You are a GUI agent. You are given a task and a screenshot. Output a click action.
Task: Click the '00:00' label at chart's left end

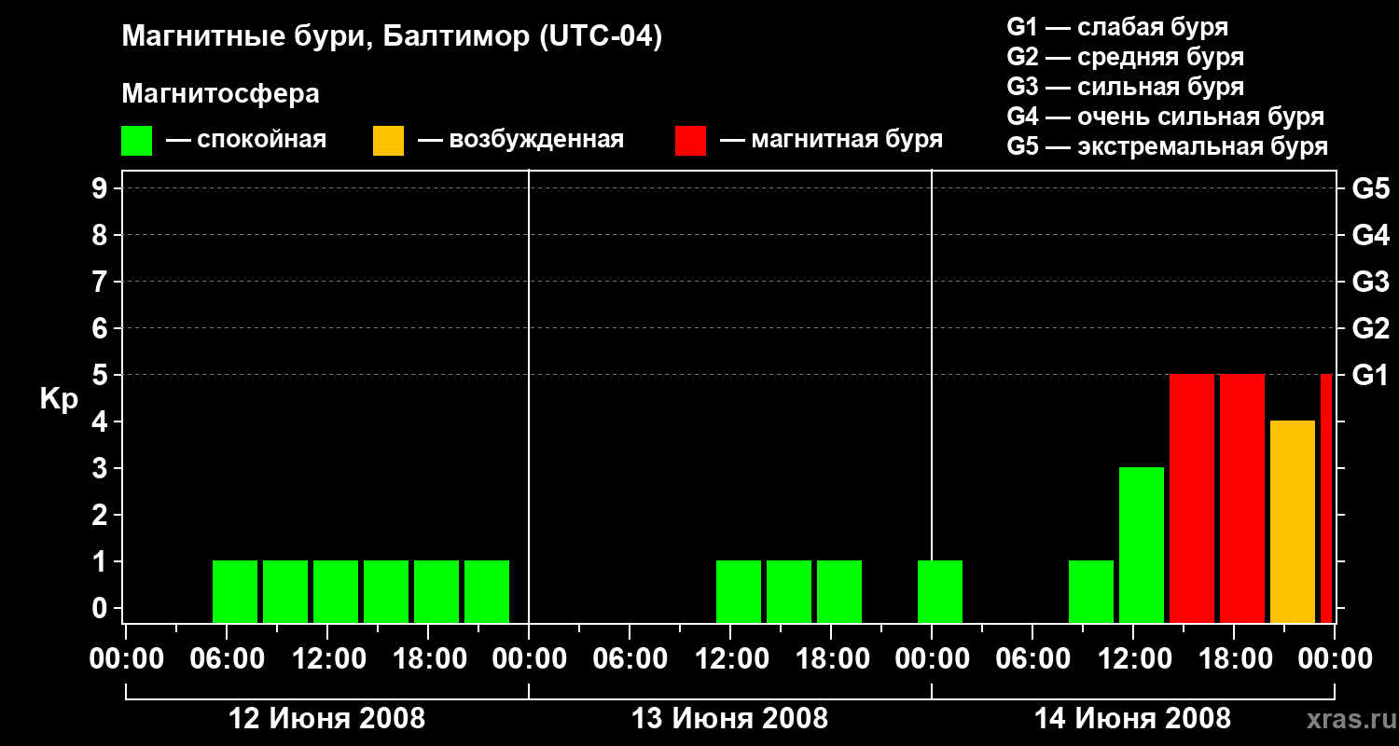coord(126,659)
